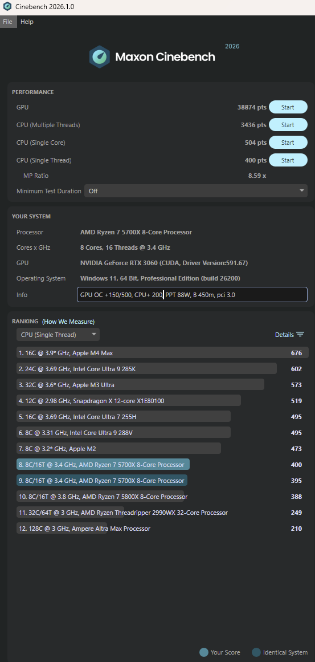Select the AMD Ryzen 7 5800X row
Image resolution: width=315 pixels, height=662 pixels.
[162, 497]
